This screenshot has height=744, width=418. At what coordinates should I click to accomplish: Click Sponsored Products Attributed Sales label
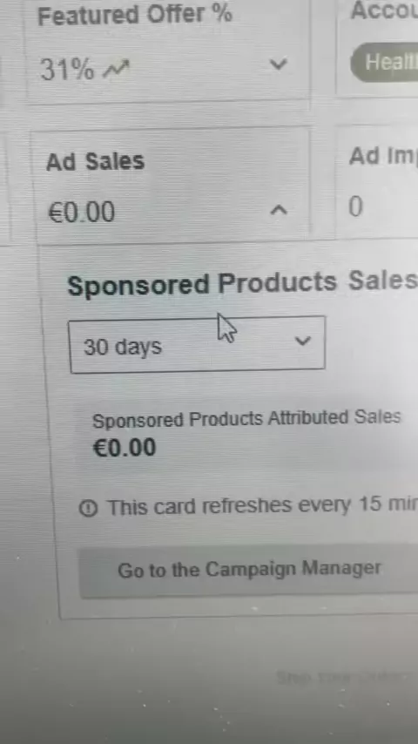(246, 419)
